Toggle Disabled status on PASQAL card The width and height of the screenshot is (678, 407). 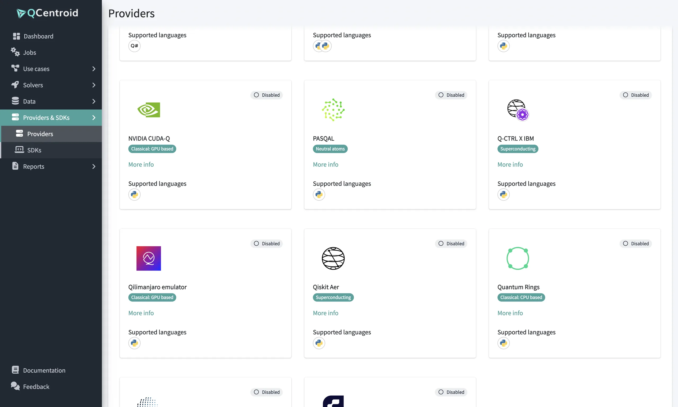(x=451, y=95)
